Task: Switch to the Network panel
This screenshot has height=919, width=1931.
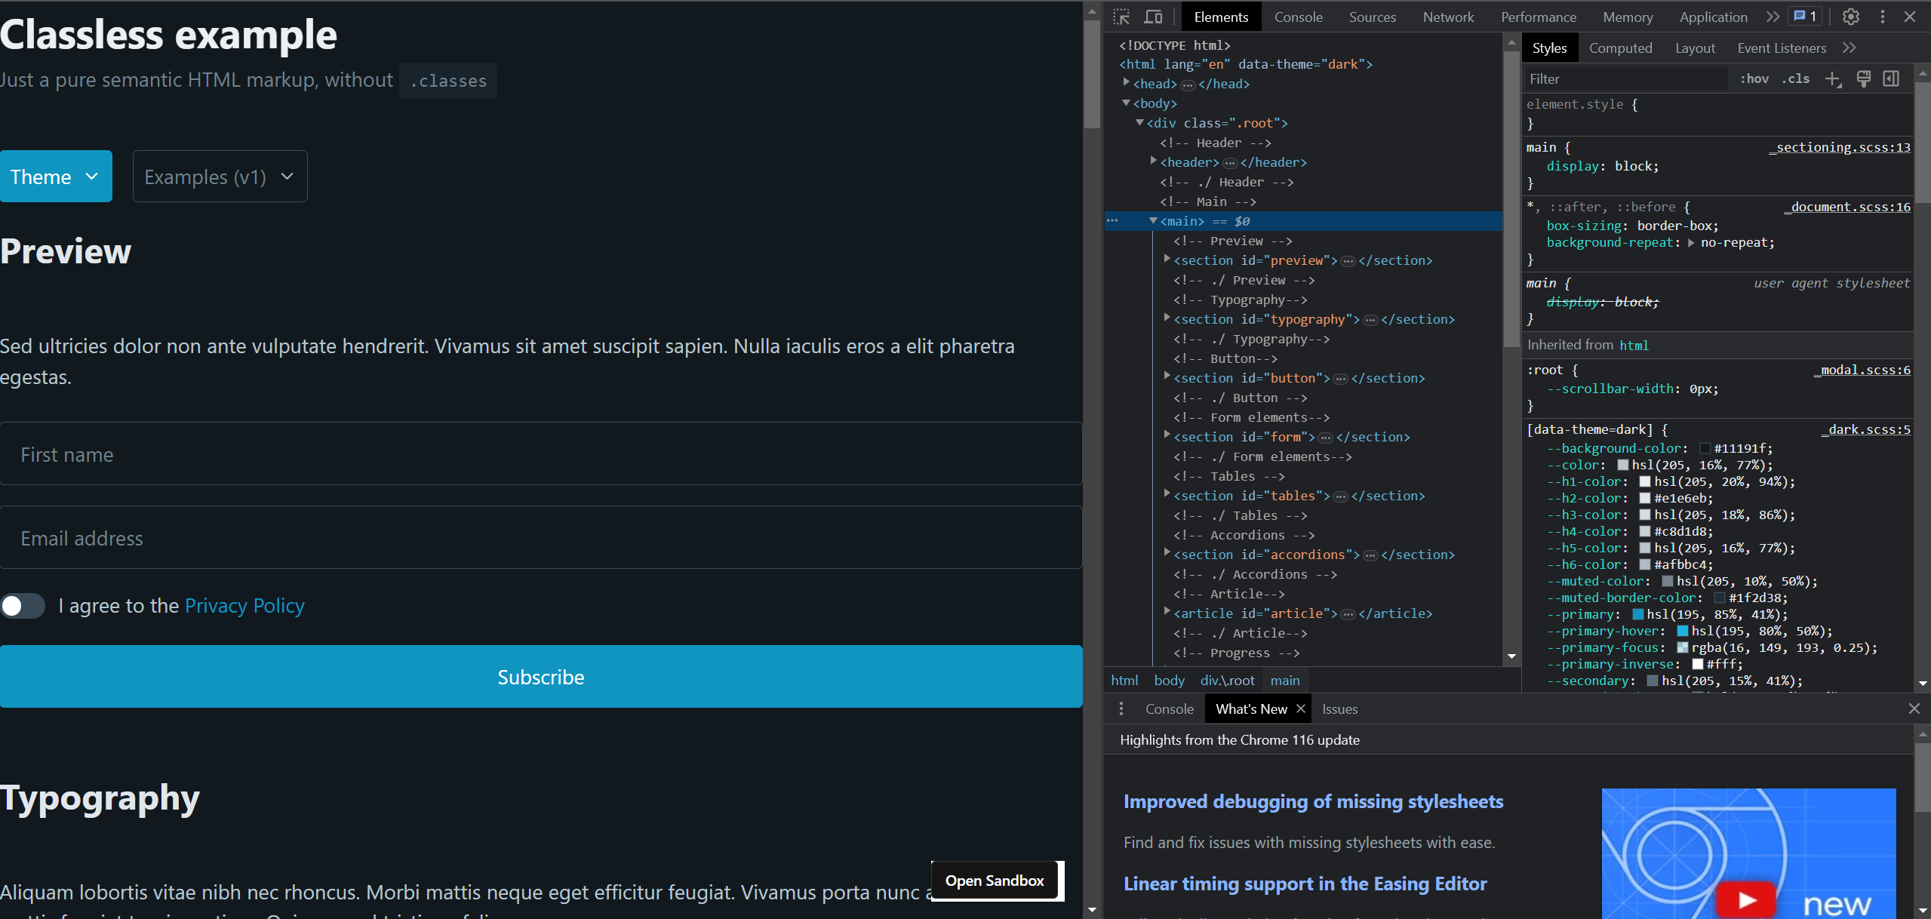Action: (x=1447, y=17)
